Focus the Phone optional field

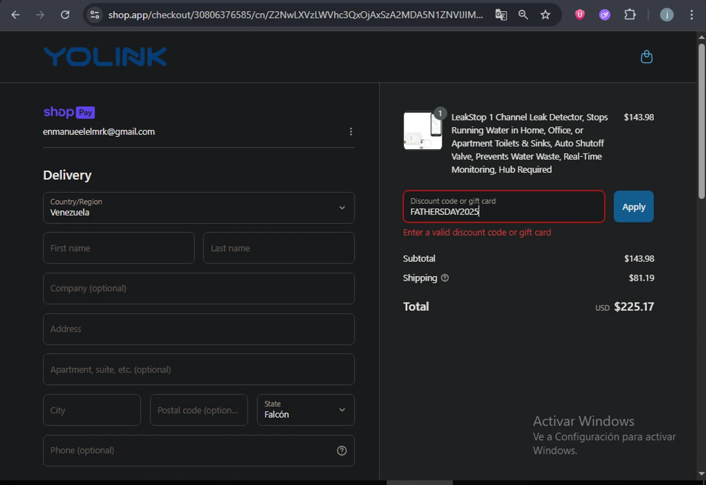tap(199, 451)
